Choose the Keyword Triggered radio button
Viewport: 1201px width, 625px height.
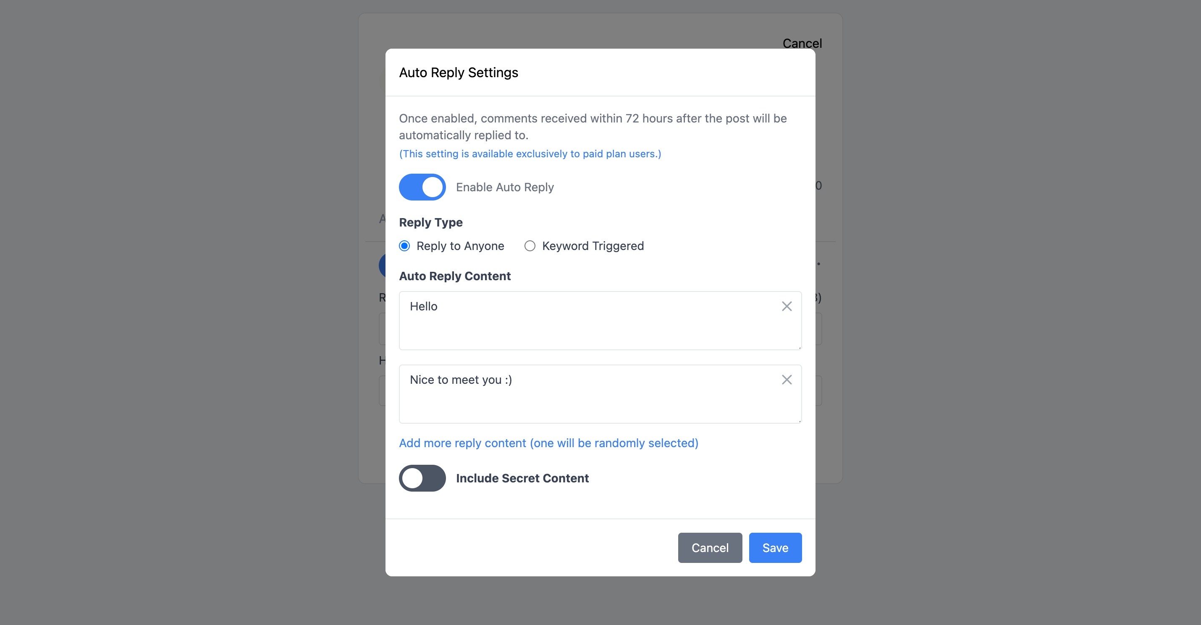coord(530,246)
